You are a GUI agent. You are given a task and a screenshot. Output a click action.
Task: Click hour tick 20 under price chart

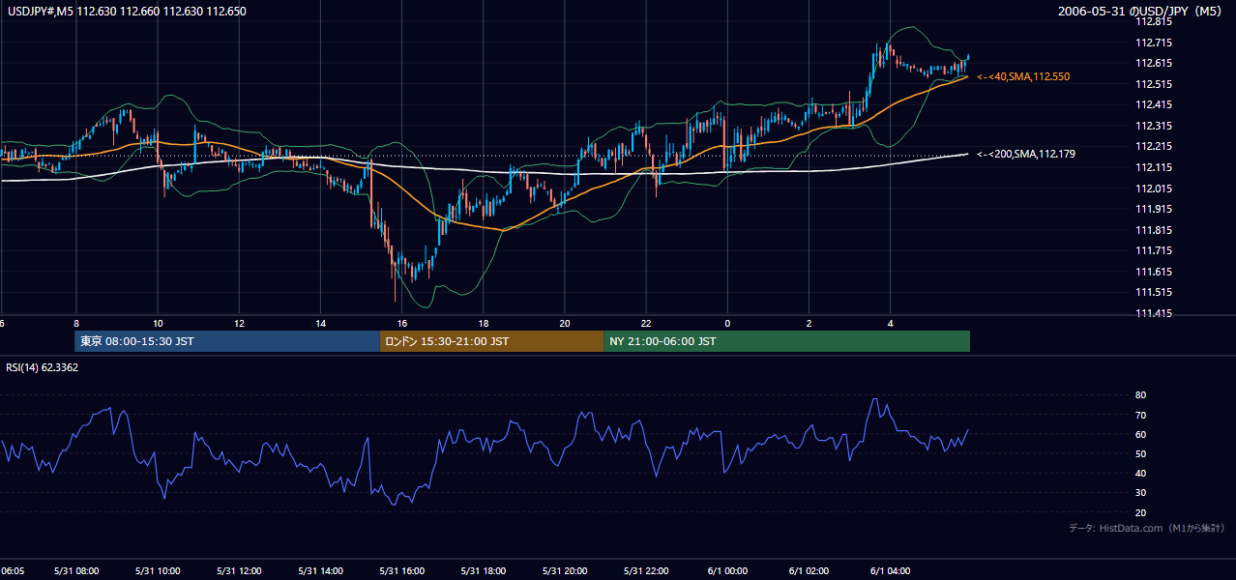566,324
